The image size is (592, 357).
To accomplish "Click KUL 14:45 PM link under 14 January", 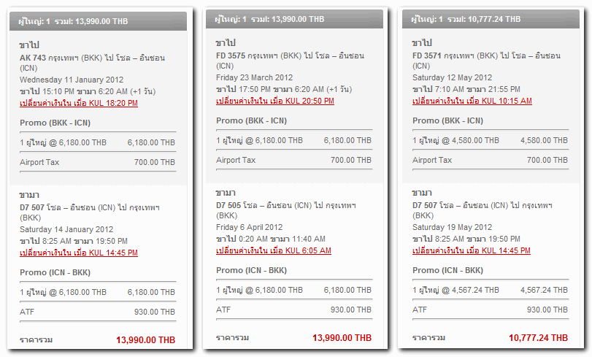I will click(x=79, y=253).
